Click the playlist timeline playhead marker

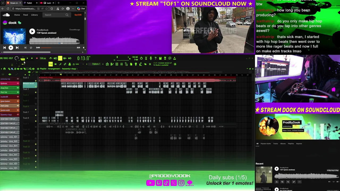click(61, 75)
